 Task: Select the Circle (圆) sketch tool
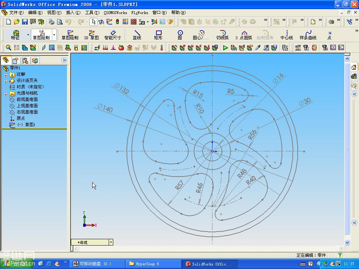pos(180,35)
